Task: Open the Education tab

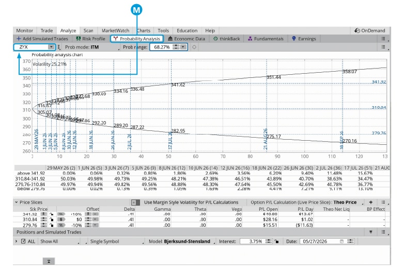Action: pos(187,30)
